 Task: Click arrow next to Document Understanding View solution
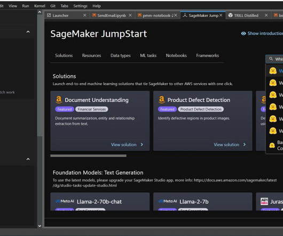142,145
